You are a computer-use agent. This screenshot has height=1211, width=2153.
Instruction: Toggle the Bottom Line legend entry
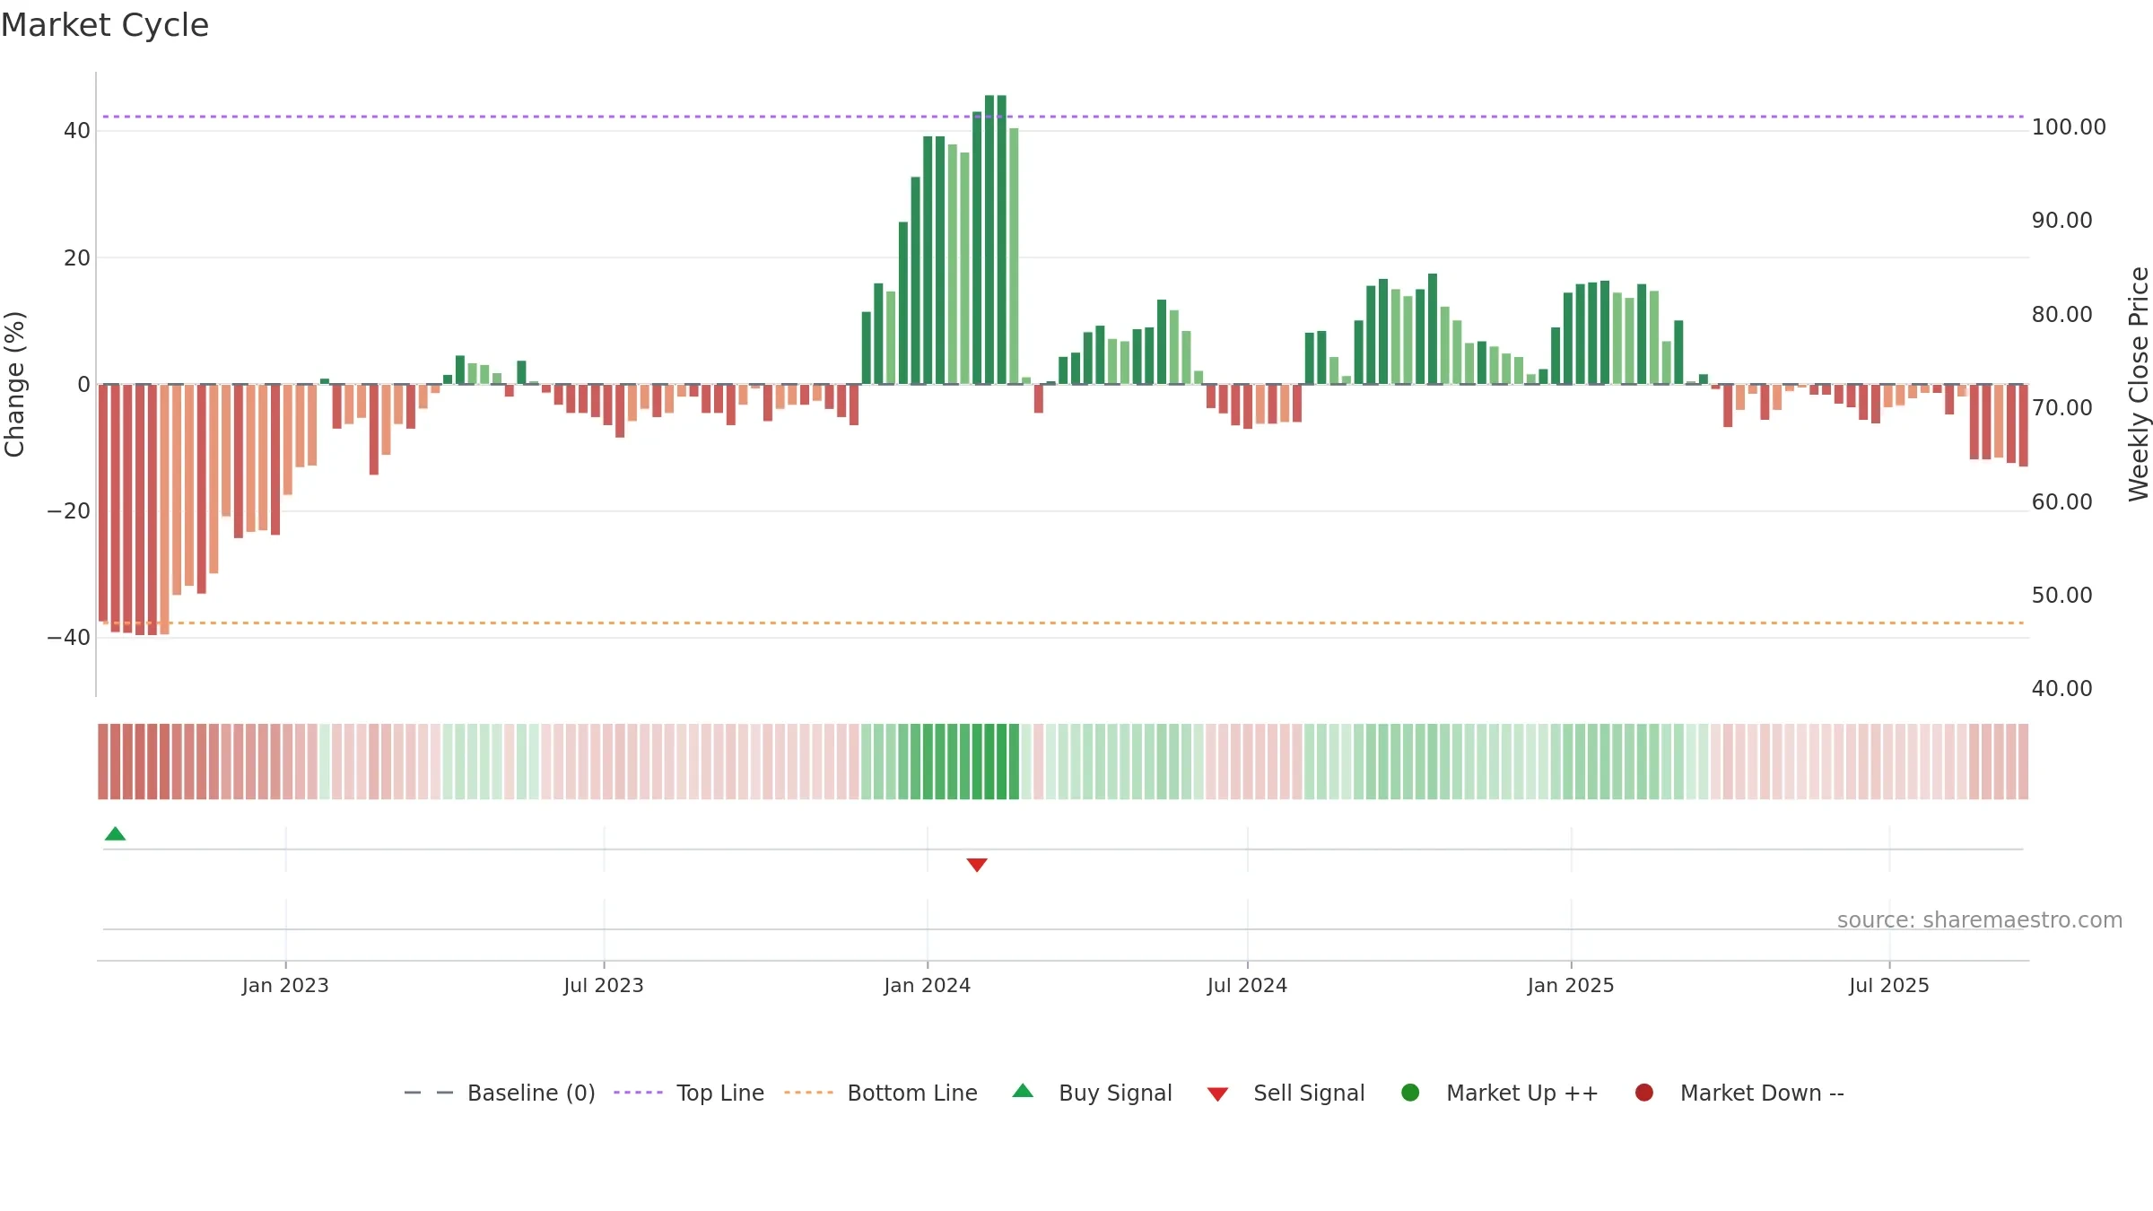(x=880, y=1093)
